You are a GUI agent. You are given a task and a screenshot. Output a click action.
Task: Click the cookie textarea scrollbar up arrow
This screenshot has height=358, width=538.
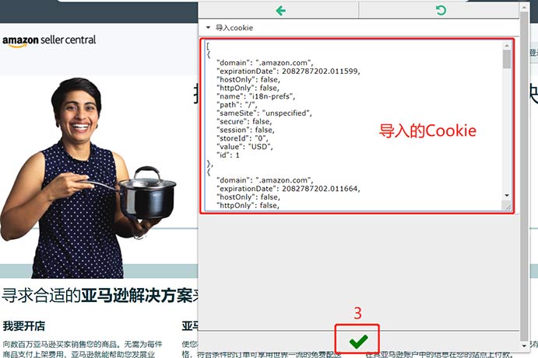[507, 46]
